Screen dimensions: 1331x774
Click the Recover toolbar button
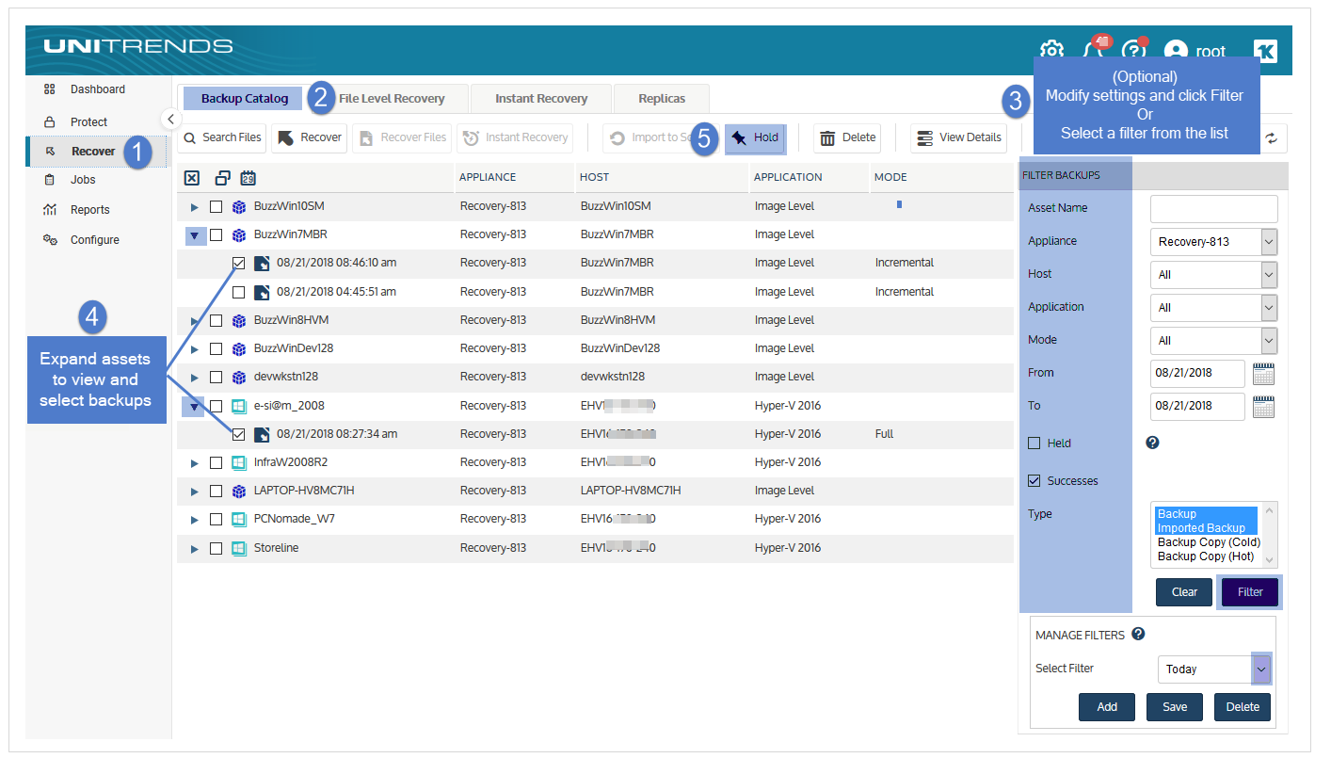(x=310, y=137)
